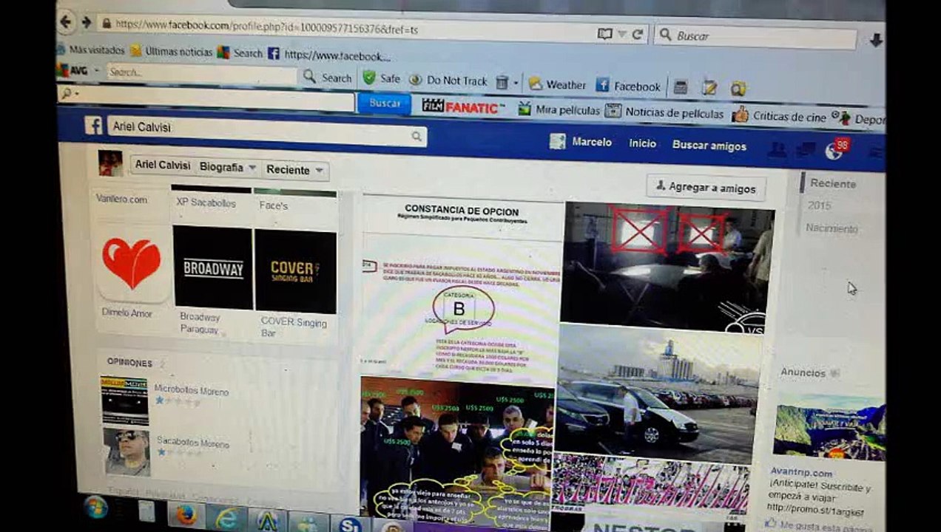This screenshot has width=941, height=532.
Task: Open https://www.facebook bookmark
Action: [329, 55]
